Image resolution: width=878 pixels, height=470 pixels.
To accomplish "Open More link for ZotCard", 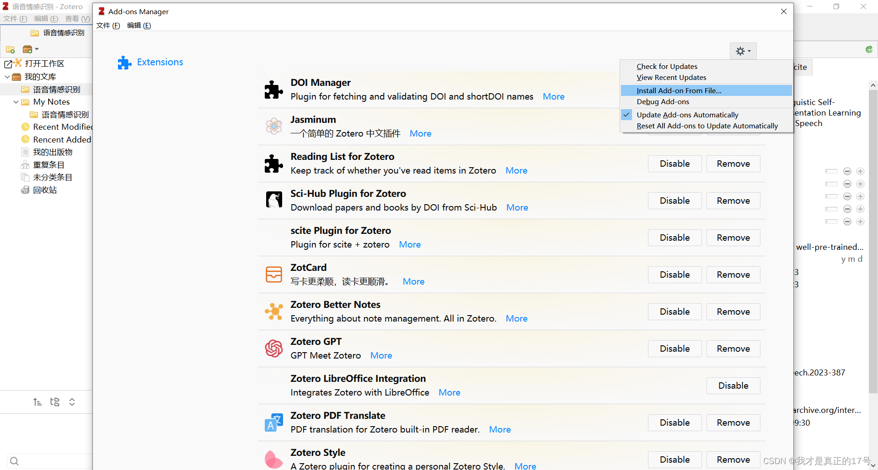I will pos(413,282).
